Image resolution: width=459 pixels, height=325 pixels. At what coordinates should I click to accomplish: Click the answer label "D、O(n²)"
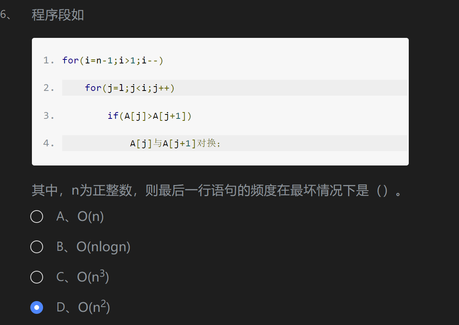tap(83, 307)
